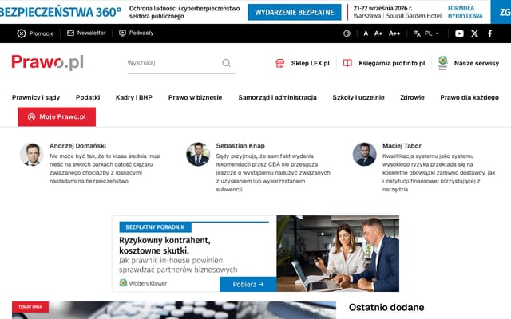Open Księgarnia profinfo.pl link

point(392,63)
